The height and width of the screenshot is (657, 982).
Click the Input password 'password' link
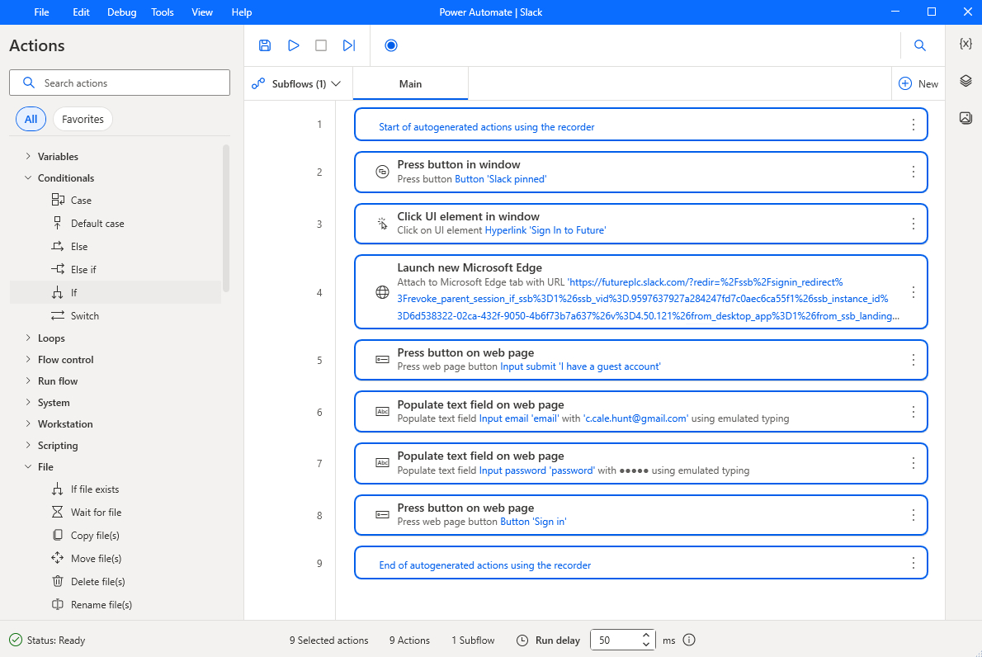[536, 470]
